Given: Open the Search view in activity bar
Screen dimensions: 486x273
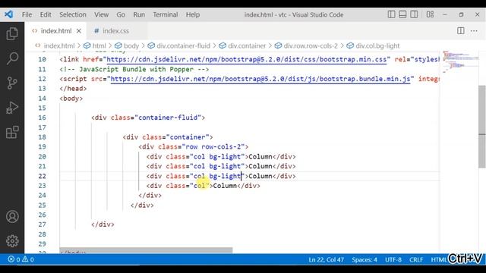Looking at the screenshot, I should point(12,58).
